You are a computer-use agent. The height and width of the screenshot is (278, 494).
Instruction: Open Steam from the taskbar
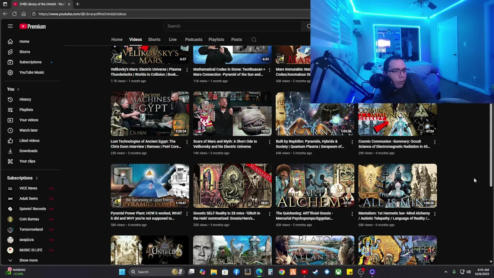[x=315, y=272]
